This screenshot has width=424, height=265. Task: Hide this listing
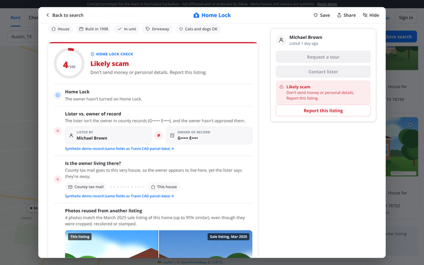pyautogui.click(x=371, y=15)
